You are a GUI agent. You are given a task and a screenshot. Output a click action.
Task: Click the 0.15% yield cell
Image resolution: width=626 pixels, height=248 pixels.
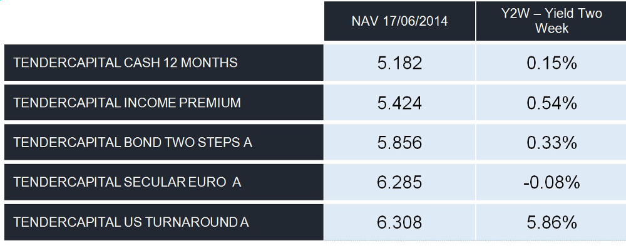point(552,63)
